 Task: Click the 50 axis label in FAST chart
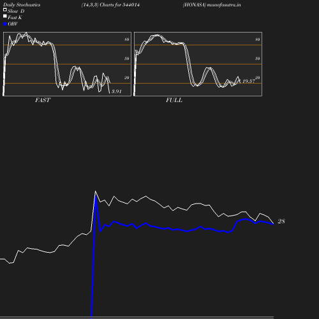tap(127, 59)
